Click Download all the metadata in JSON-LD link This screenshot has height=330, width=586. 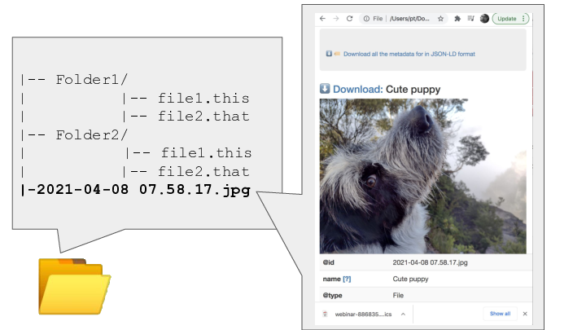pyautogui.click(x=409, y=54)
